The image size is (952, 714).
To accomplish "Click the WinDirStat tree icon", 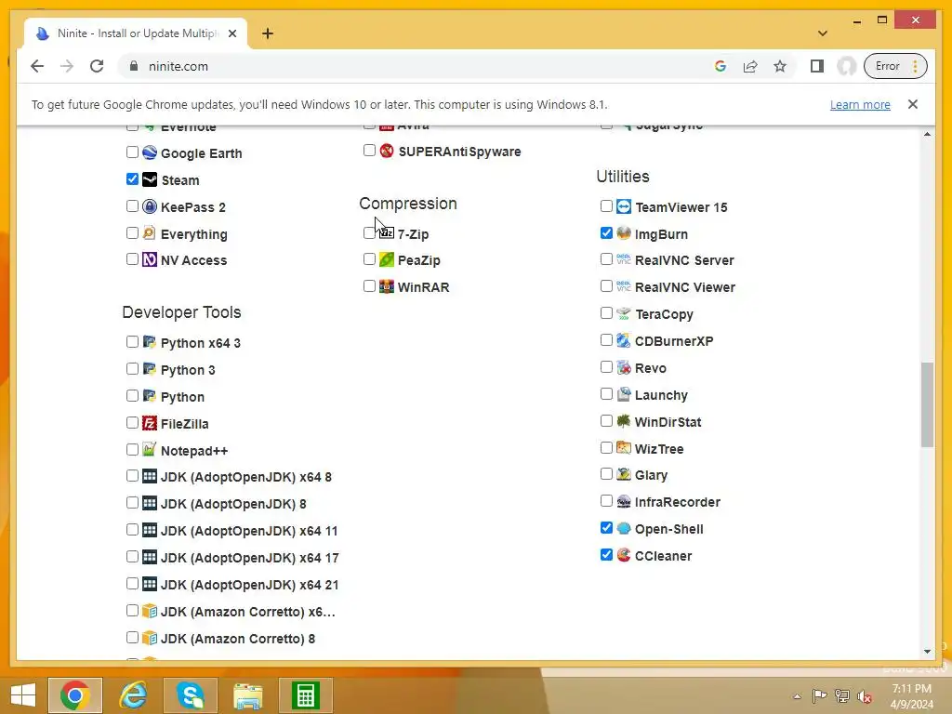I will tap(624, 421).
